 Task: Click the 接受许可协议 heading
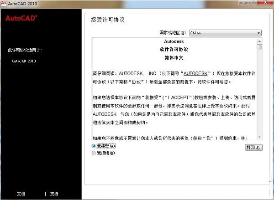[108, 20]
